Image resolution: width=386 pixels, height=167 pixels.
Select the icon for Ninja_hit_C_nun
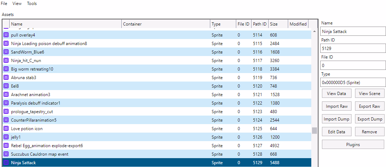pos(6,61)
